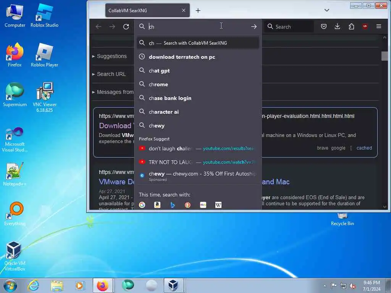The width and height of the screenshot is (391, 293).
Task: Open 'don't laugh challenge' YouTube suggestion
Action: [x=198, y=148]
